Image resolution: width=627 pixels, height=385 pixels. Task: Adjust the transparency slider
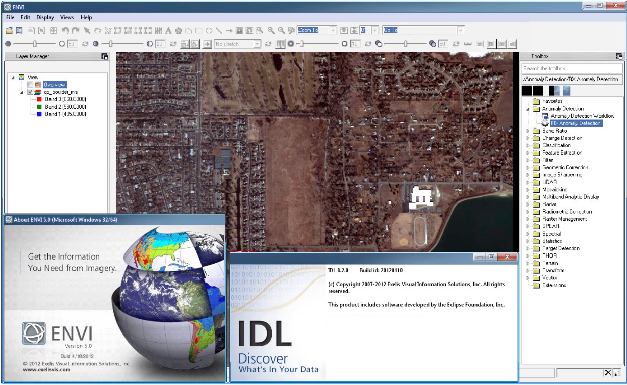(x=406, y=44)
